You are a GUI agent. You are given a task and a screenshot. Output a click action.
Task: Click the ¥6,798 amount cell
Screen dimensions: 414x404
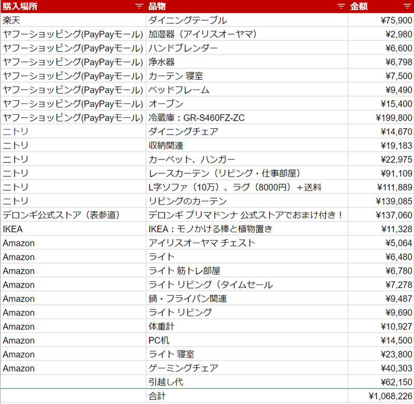tap(381, 62)
